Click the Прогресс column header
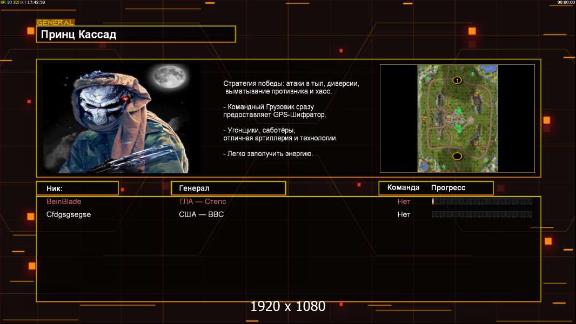The image size is (576, 324). coord(448,187)
